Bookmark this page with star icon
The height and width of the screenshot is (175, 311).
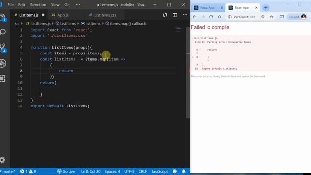point(272,17)
